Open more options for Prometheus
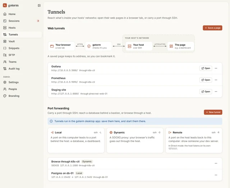Viewport: 230px width, 188px height. 216,80
